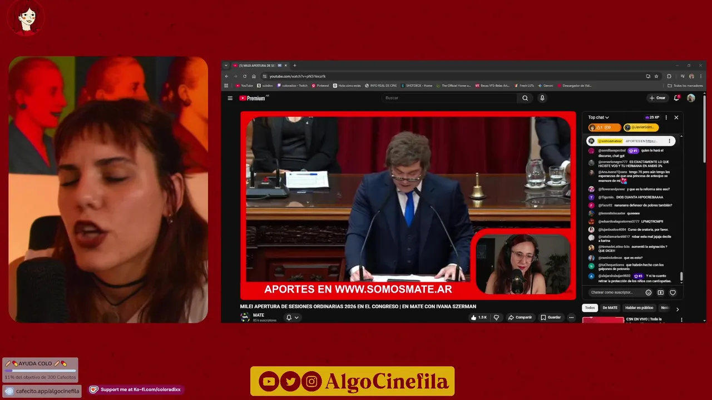The width and height of the screenshot is (712, 400).
Task: Open options for the C5N EN VIVO suggestion
Action: click(x=681, y=320)
